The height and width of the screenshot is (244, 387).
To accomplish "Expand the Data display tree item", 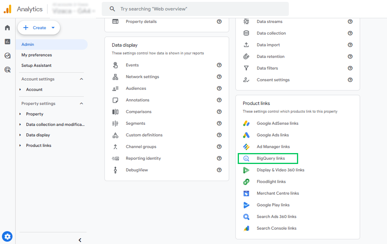I will coord(20,135).
